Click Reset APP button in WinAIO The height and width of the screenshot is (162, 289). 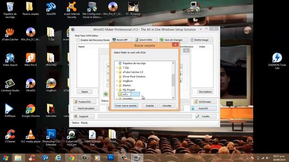122,40
